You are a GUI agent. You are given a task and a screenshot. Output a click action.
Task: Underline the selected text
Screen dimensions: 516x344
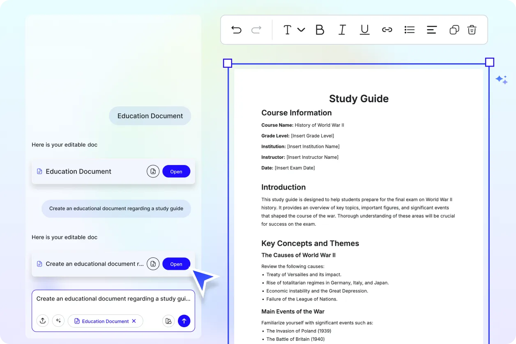[x=364, y=30]
